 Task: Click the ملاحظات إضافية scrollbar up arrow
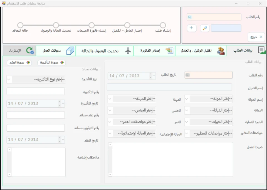pyautogui.click(x=9, y=150)
